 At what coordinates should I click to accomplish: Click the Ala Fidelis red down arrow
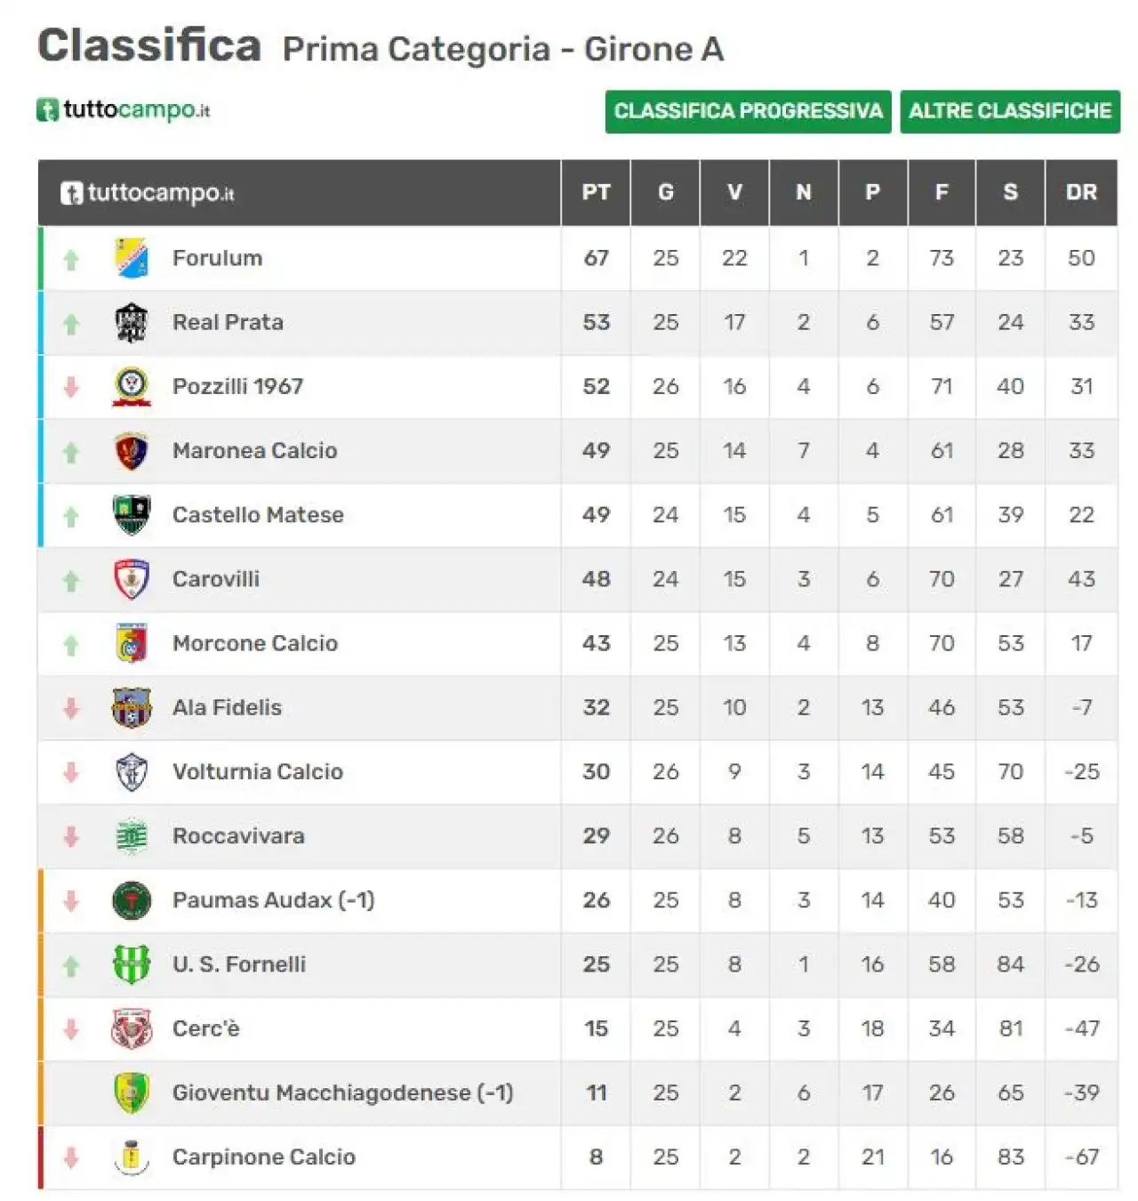[71, 708]
